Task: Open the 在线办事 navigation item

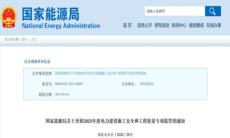Action: [214, 25]
